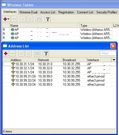Open the add dropdown arrow in Wireless Tables
The image size is (119, 135).
(x=8, y=19)
